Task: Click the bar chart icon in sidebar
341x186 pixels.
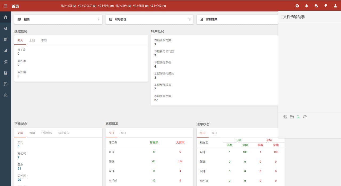Action: point(6,51)
